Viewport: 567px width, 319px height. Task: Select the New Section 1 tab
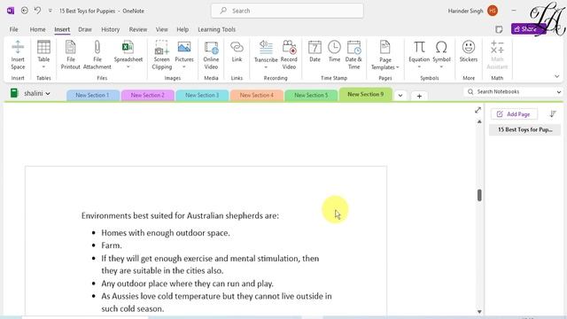(x=92, y=95)
